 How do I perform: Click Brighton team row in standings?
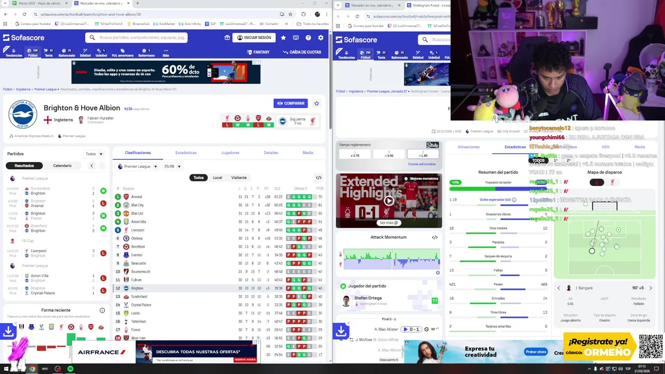click(219, 288)
